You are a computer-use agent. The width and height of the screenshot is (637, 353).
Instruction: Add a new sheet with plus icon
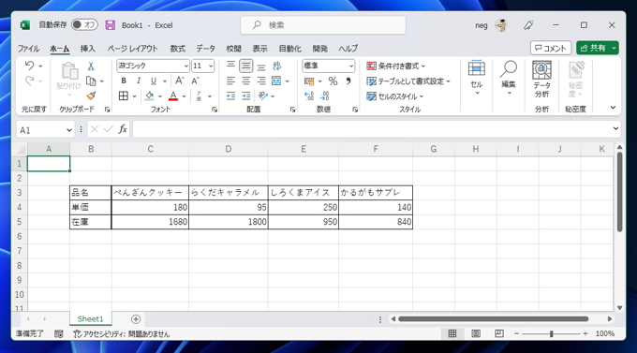(x=136, y=319)
